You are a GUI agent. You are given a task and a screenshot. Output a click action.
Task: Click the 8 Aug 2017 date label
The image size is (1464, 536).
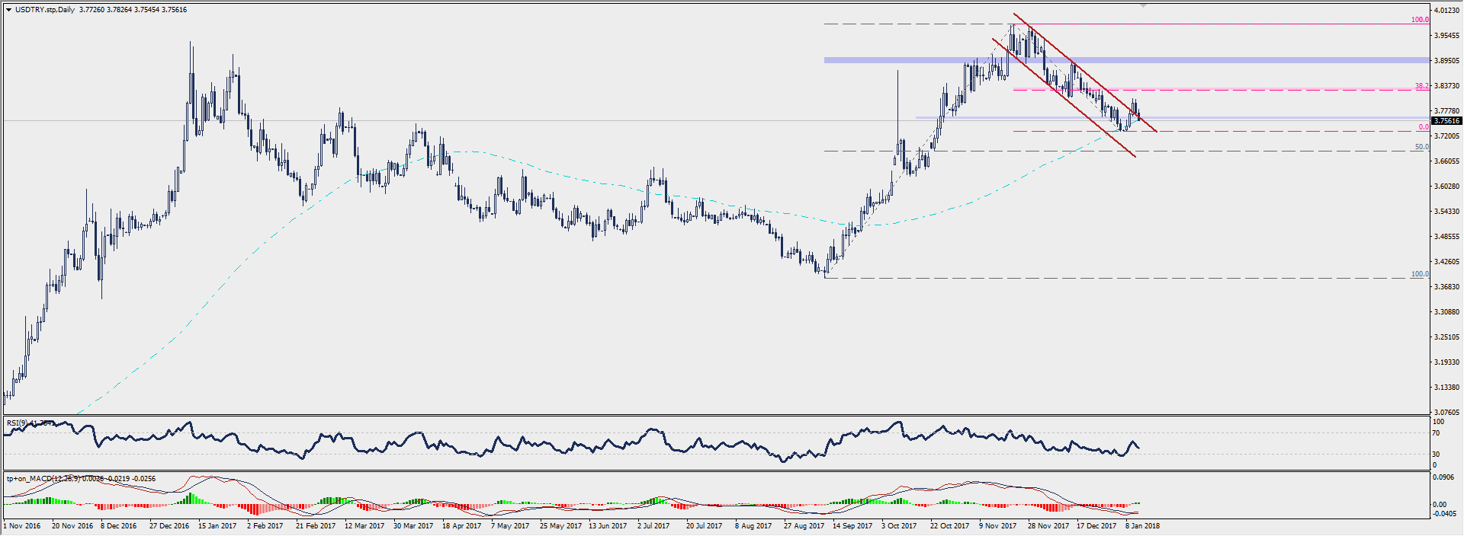click(x=753, y=526)
